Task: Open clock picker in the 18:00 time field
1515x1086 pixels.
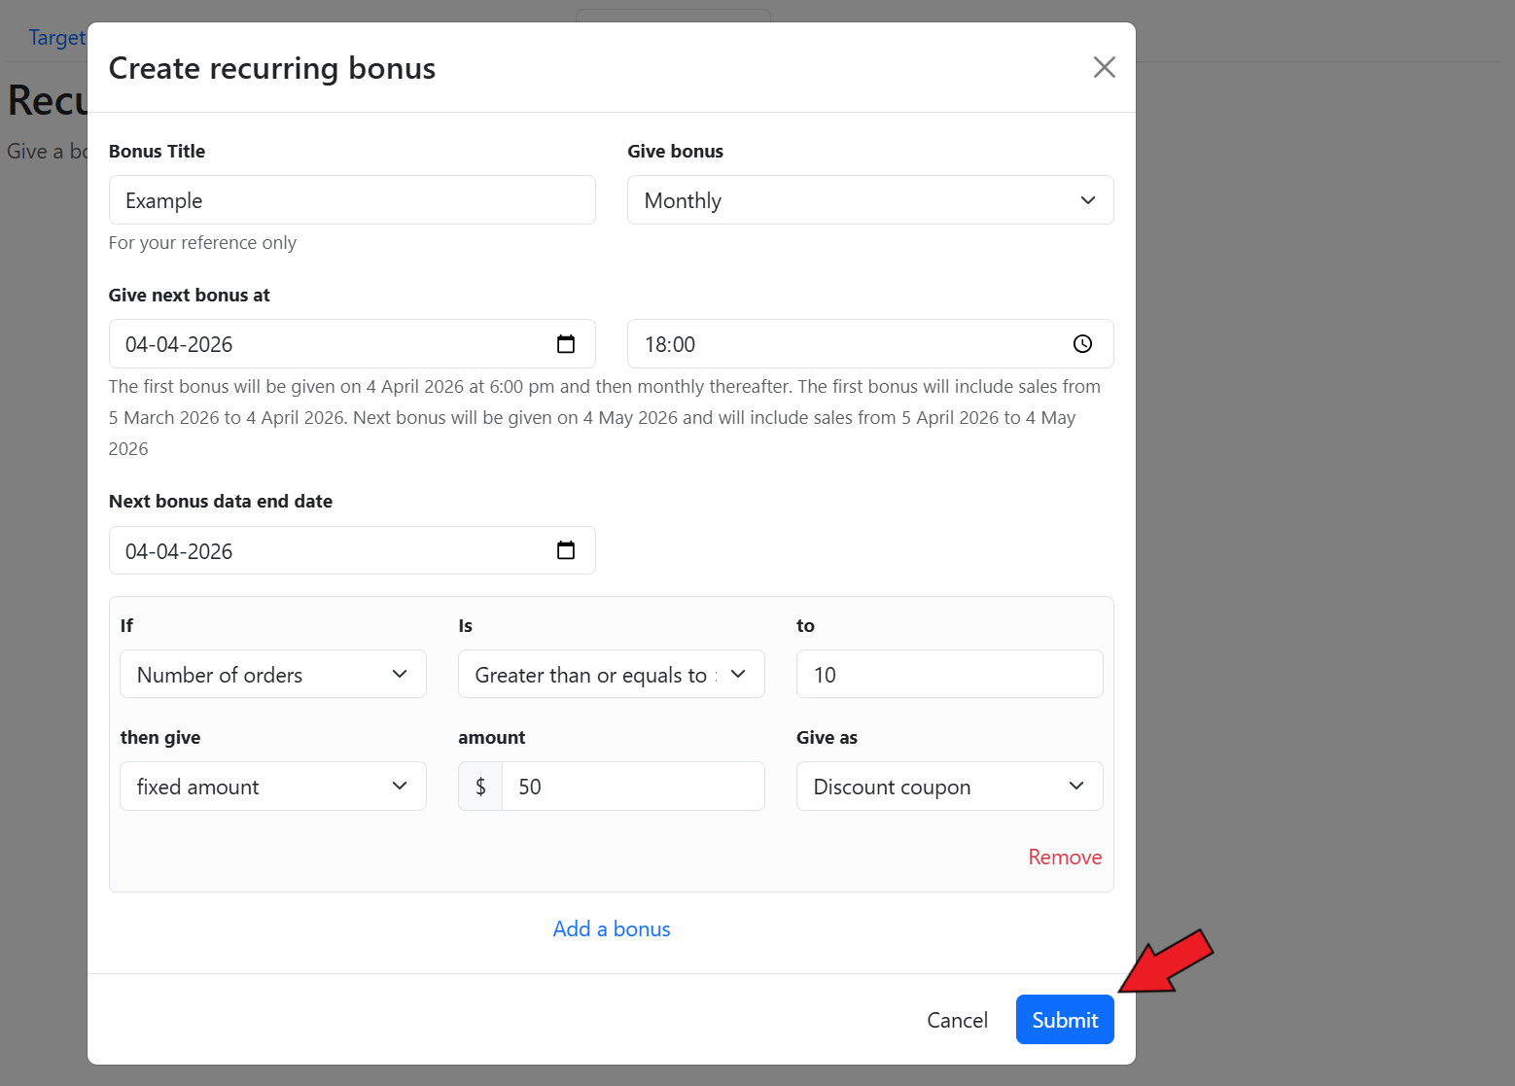Action: point(1082,344)
